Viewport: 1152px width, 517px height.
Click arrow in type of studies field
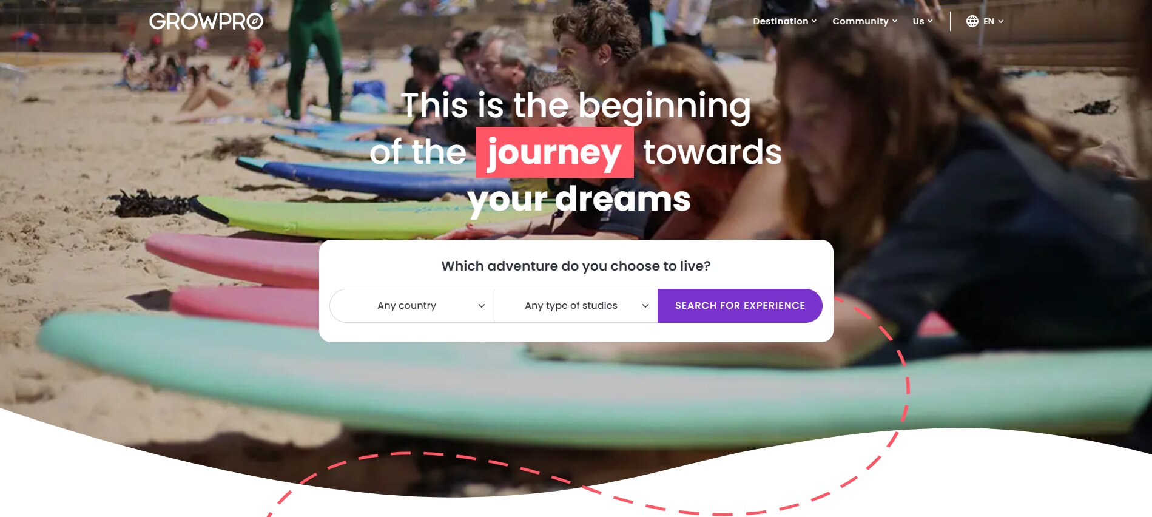pos(645,306)
